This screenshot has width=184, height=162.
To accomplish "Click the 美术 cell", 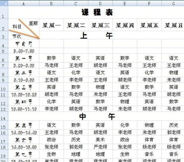I will 100,140.
